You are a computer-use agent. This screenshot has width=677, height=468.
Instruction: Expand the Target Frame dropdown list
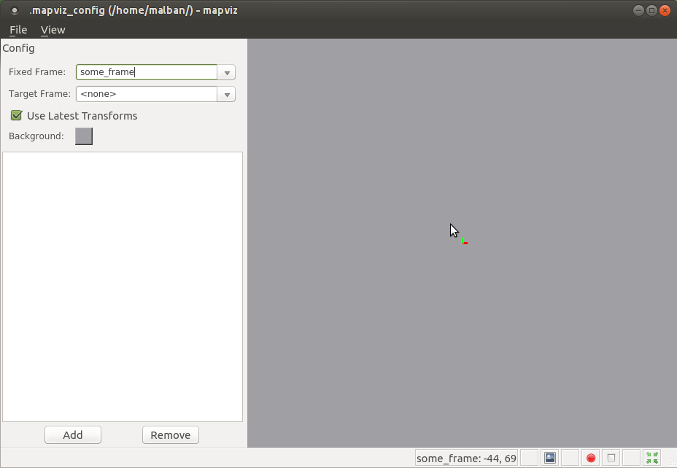pos(226,94)
